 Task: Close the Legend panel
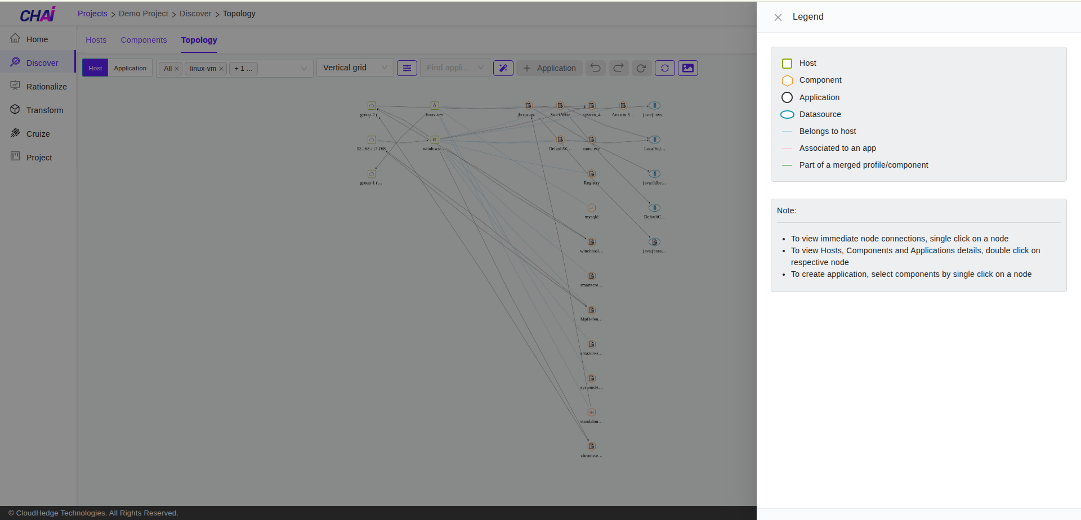[778, 17]
